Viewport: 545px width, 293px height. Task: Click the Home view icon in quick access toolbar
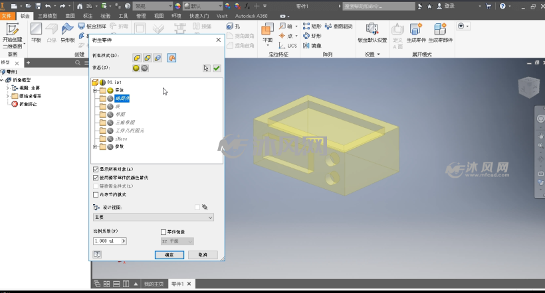tap(80, 6)
